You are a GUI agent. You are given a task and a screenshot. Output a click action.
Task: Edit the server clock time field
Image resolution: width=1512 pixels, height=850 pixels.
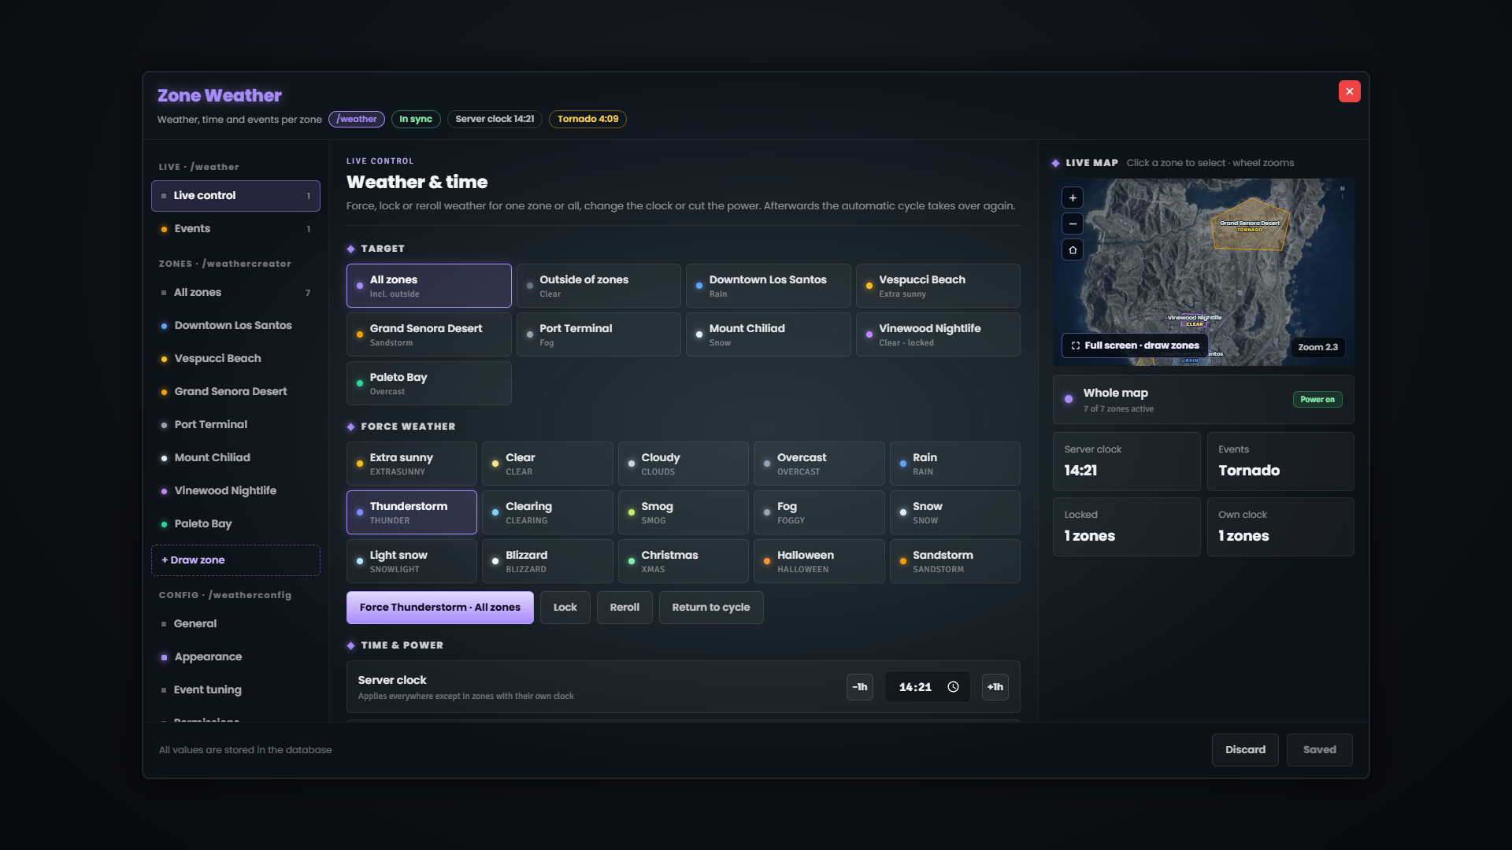pyautogui.click(x=928, y=687)
